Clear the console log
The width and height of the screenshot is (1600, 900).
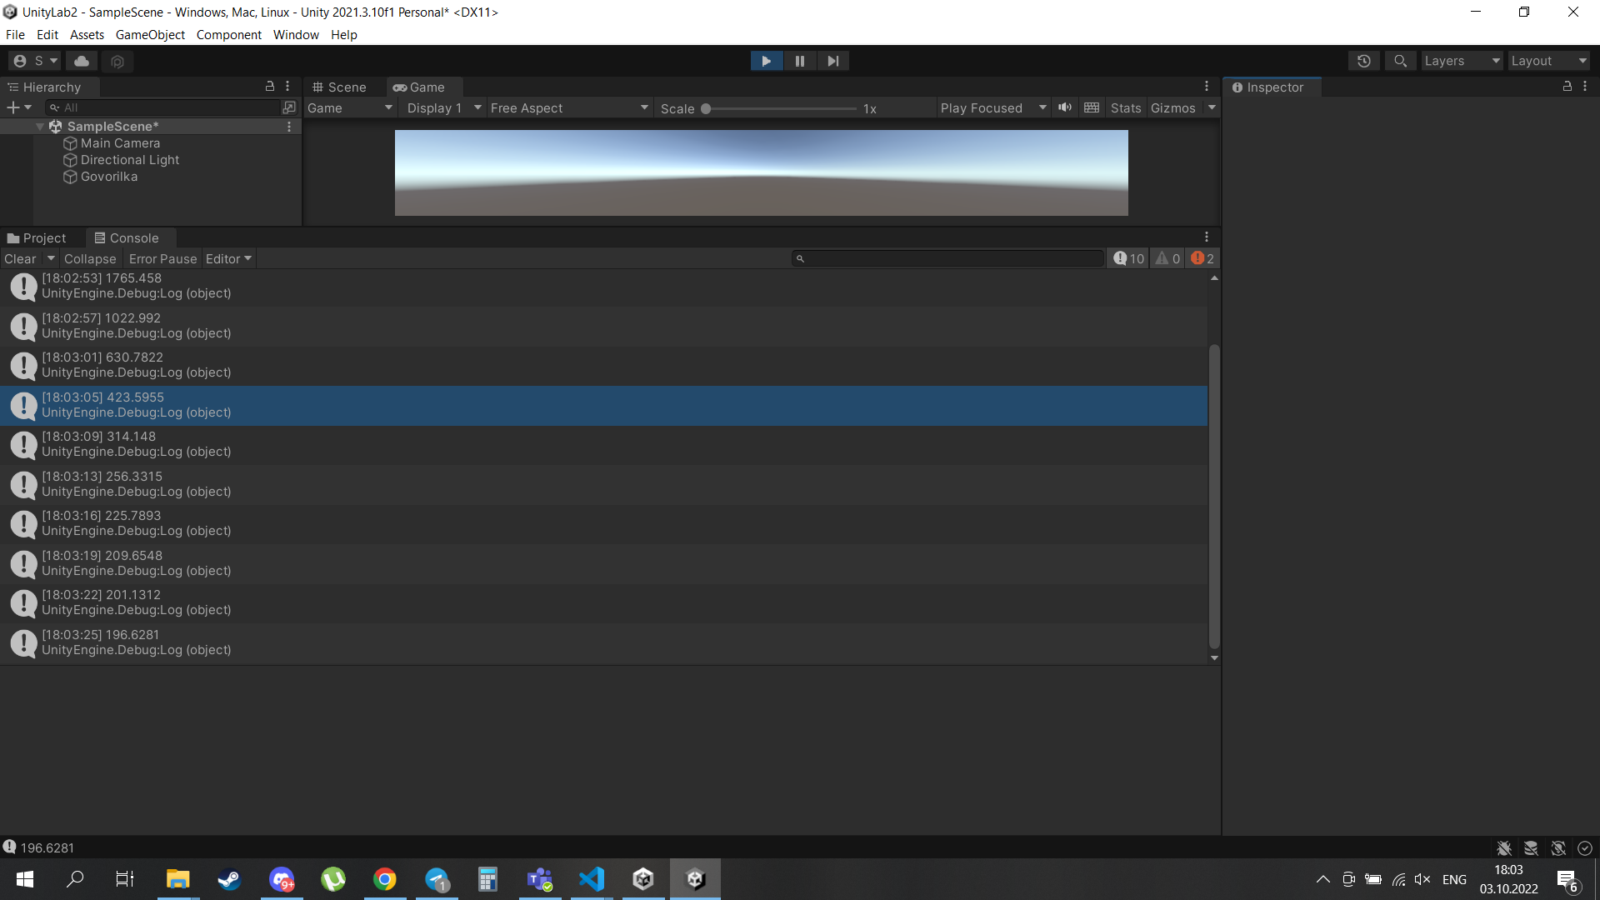point(20,259)
